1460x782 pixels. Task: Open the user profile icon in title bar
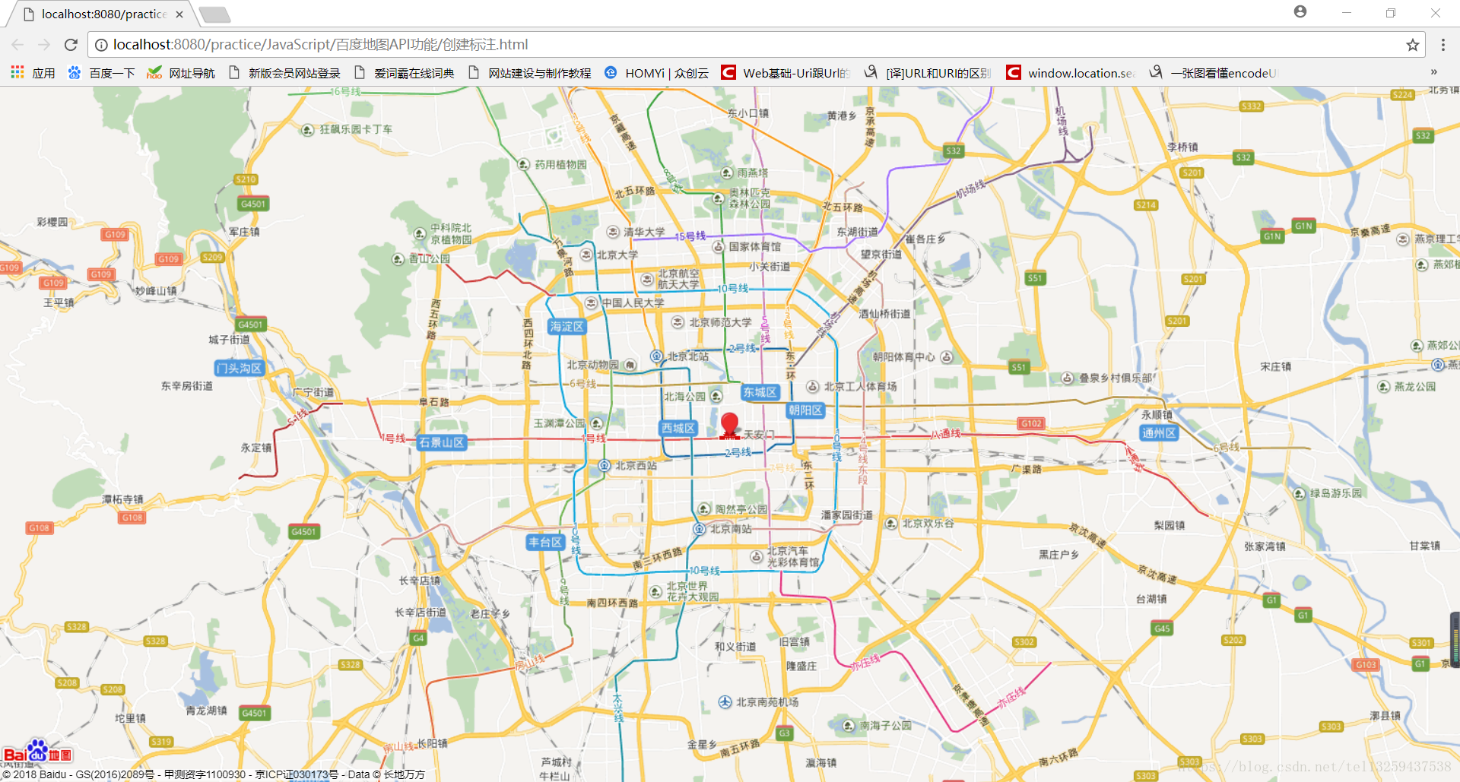click(1300, 11)
